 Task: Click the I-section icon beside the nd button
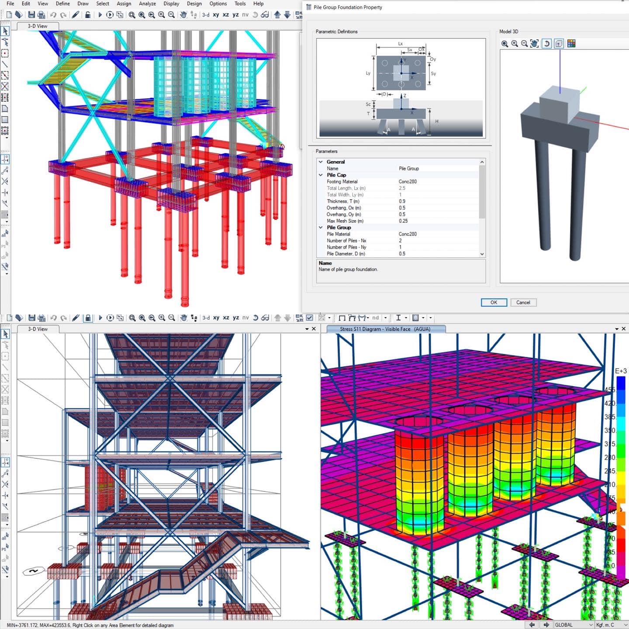(398, 318)
